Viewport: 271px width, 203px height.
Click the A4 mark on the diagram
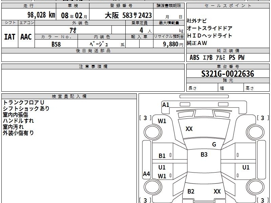[x=146, y=174]
